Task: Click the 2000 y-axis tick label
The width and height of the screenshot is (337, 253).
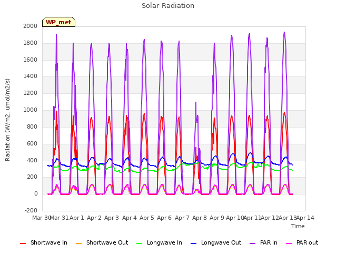Action: tap(31, 26)
